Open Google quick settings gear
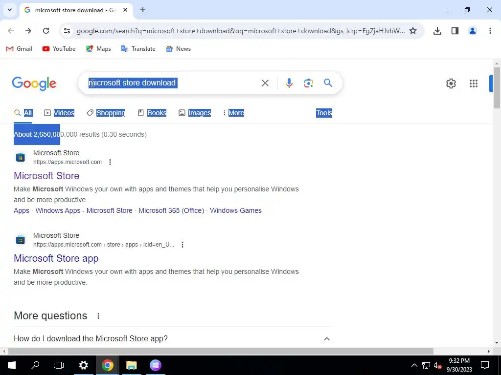Screen dimensions: 501x375 click(451, 83)
